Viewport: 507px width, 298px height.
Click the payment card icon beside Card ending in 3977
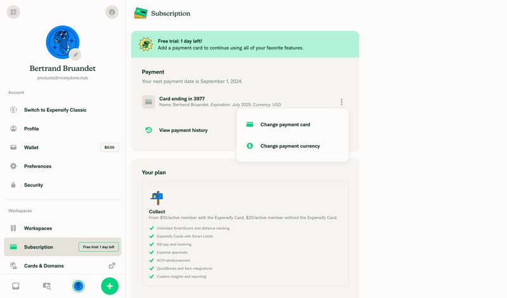tap(148, 102)
